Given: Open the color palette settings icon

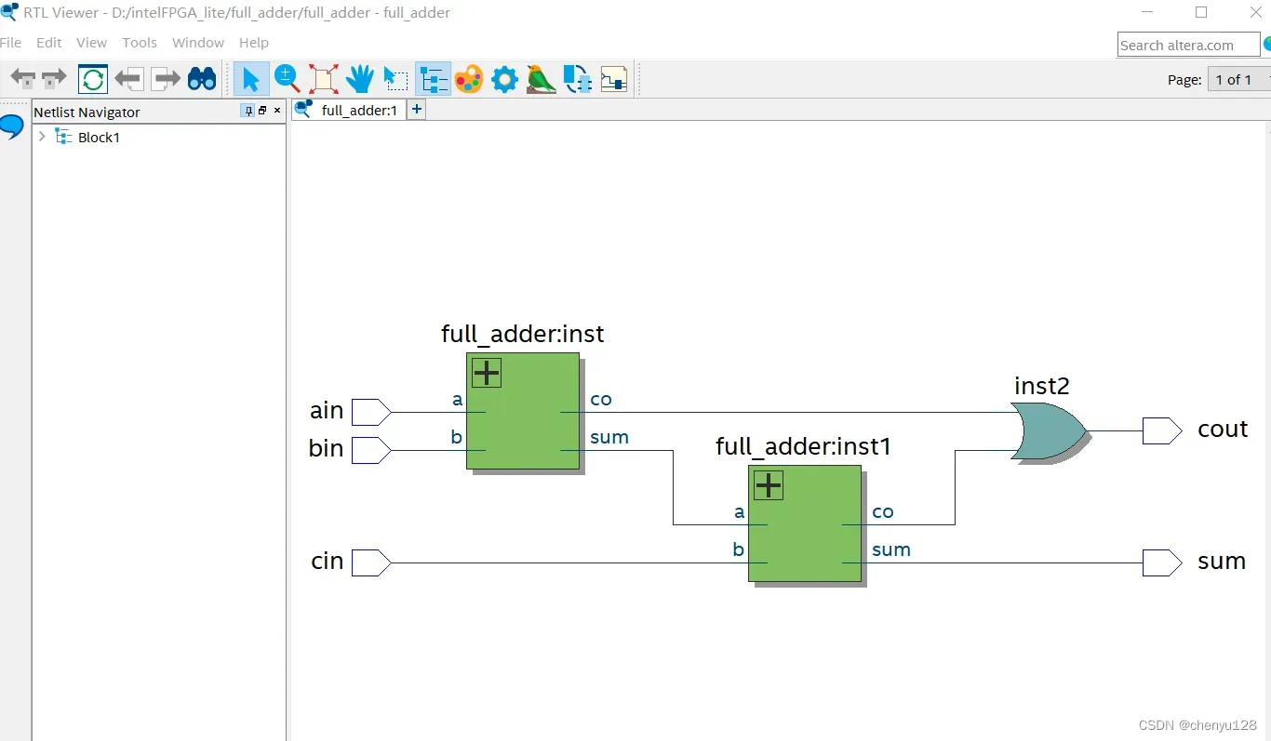Looking at the screenshot, I should [469, 79].
